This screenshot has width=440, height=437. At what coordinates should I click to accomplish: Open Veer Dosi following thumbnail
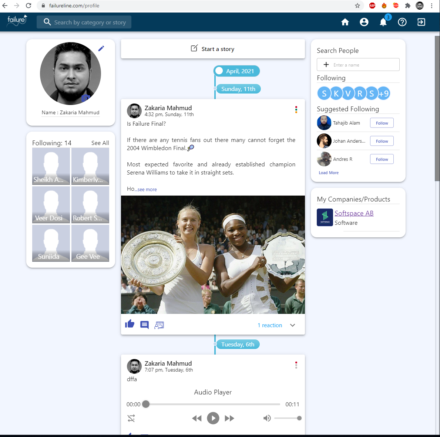(x=51, y=204)
